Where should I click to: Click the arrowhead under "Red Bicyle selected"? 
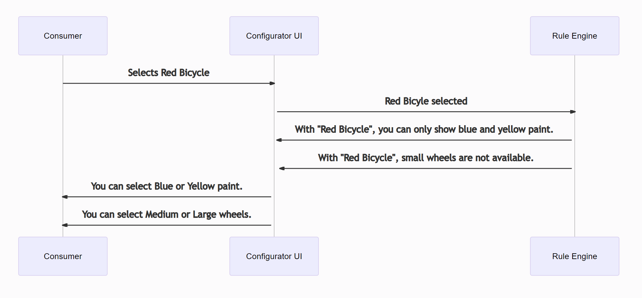[x=573, y=112]
